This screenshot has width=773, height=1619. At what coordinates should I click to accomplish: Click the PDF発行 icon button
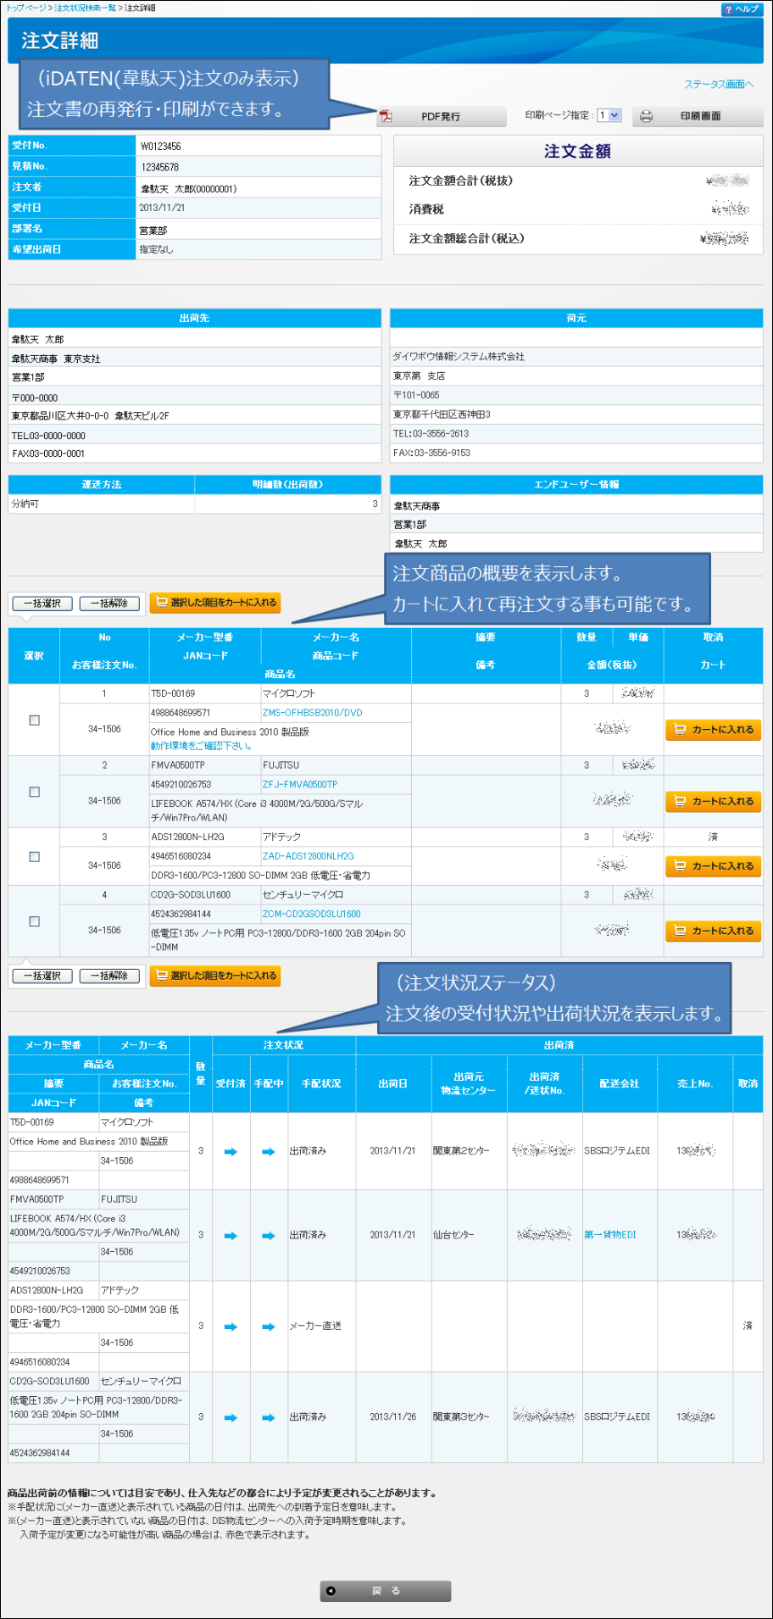pos(386,116)
